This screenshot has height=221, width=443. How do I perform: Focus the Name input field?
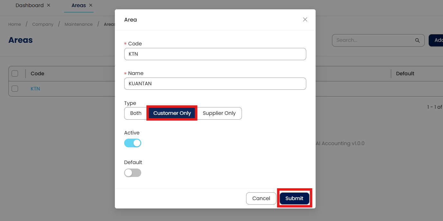pos(215,84)
